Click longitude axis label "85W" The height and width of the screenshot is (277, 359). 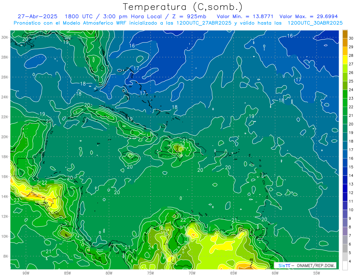tap(67, 273)
